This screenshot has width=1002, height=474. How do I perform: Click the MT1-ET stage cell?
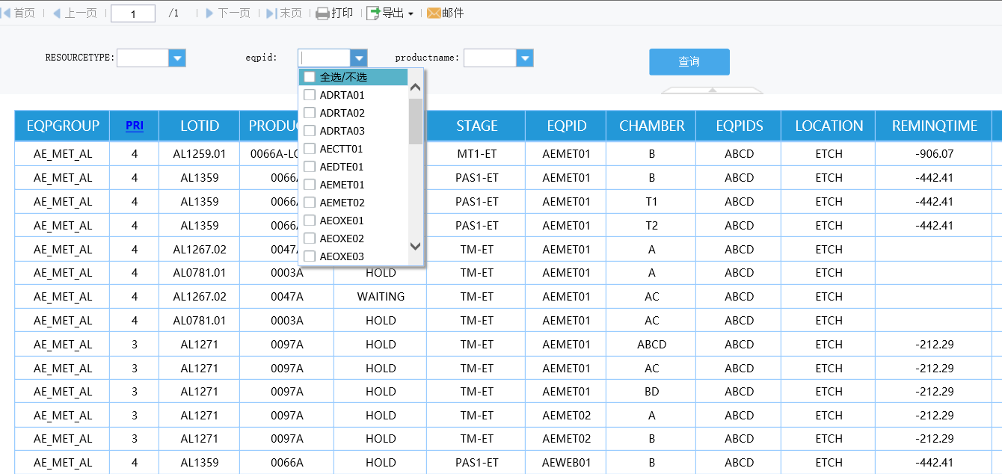click(x=477, y=154)
